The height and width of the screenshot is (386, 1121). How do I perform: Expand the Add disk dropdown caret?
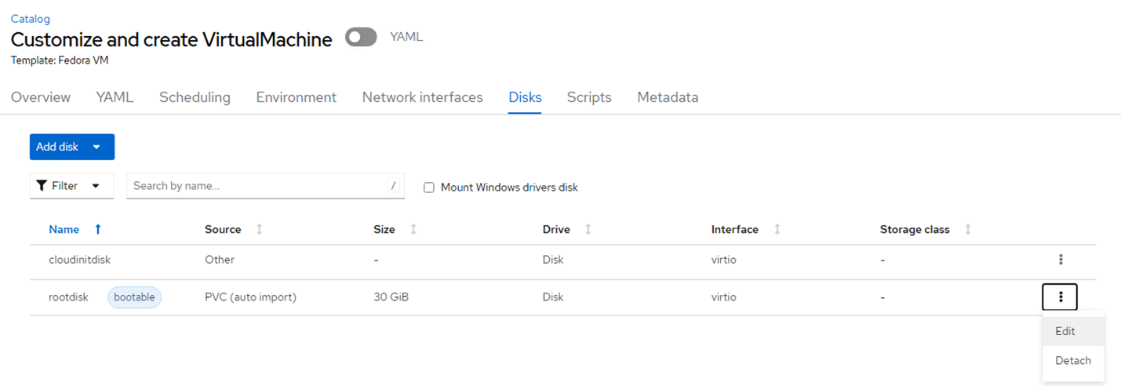(x=96, y=147)
